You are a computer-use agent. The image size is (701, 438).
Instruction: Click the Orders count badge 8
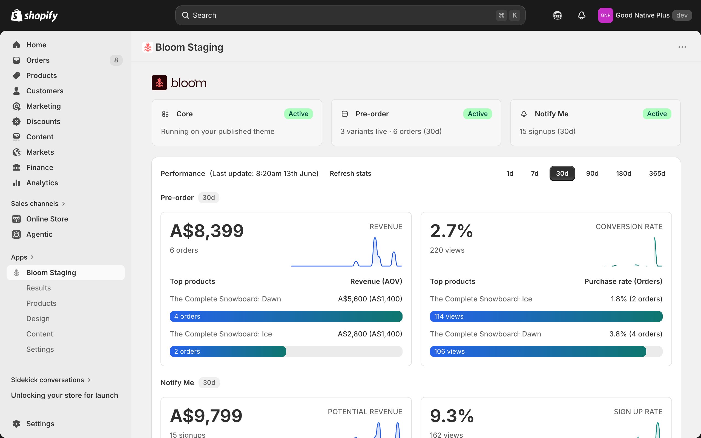(116, 60)
